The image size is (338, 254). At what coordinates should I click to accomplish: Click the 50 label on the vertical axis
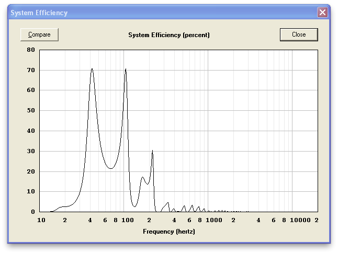(31, 110)
